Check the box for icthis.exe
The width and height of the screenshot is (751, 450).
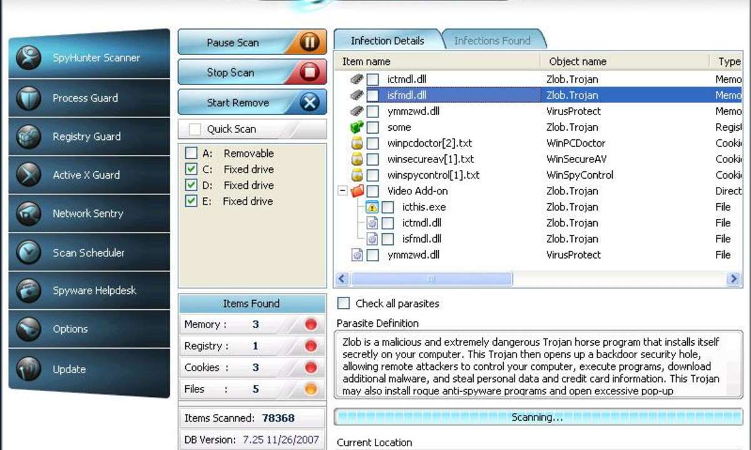click(388, 207)
